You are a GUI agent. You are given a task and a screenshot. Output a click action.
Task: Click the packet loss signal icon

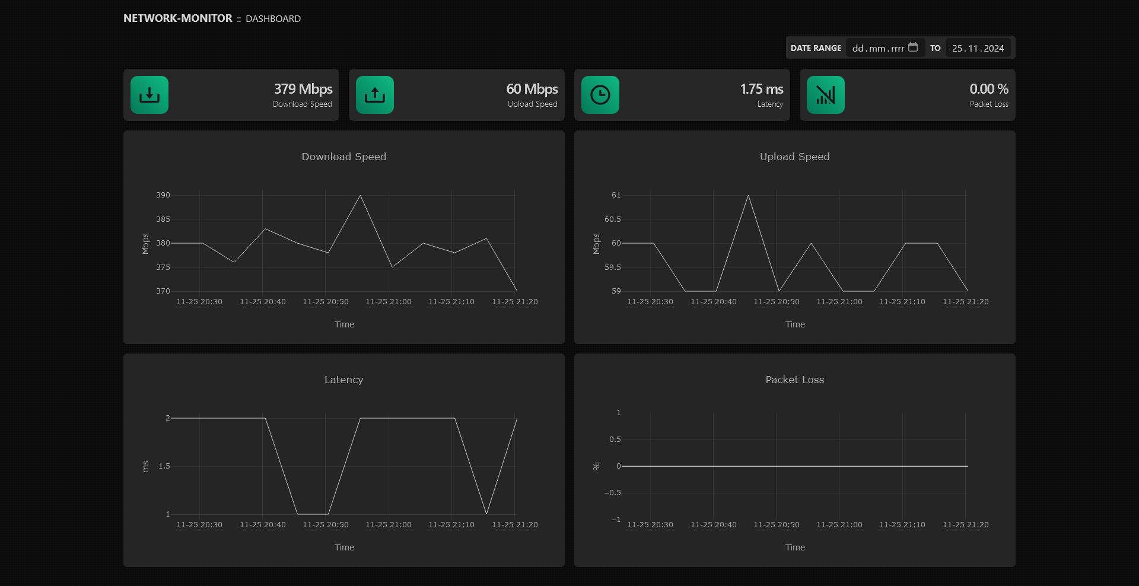(x=826, y=95)
